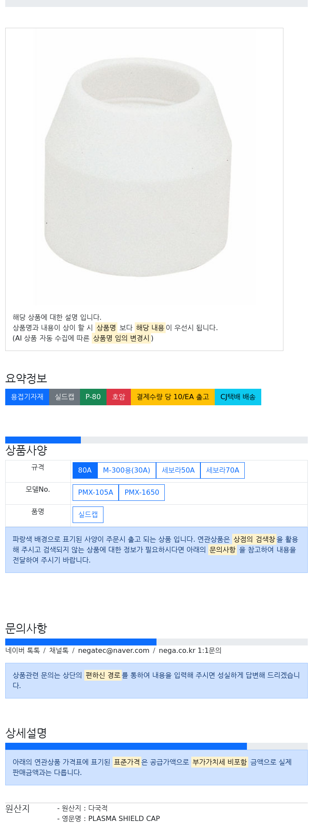Open the PMX-1650 model link
The height and width of the screenshot is (824, 313).
pyautogui.click(x=142, y=493)
